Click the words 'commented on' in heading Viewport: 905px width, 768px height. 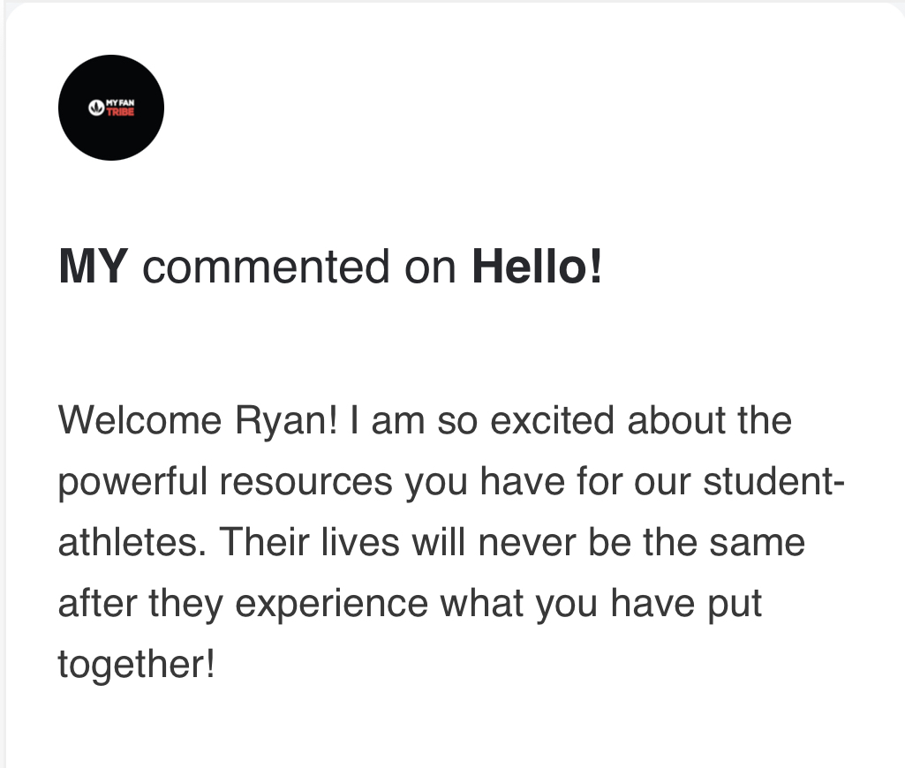[299, 267]
